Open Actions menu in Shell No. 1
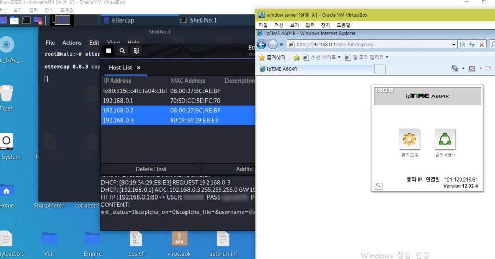This screenshot has height=259, width=495. pyautogui.click(x=72, y=43)
